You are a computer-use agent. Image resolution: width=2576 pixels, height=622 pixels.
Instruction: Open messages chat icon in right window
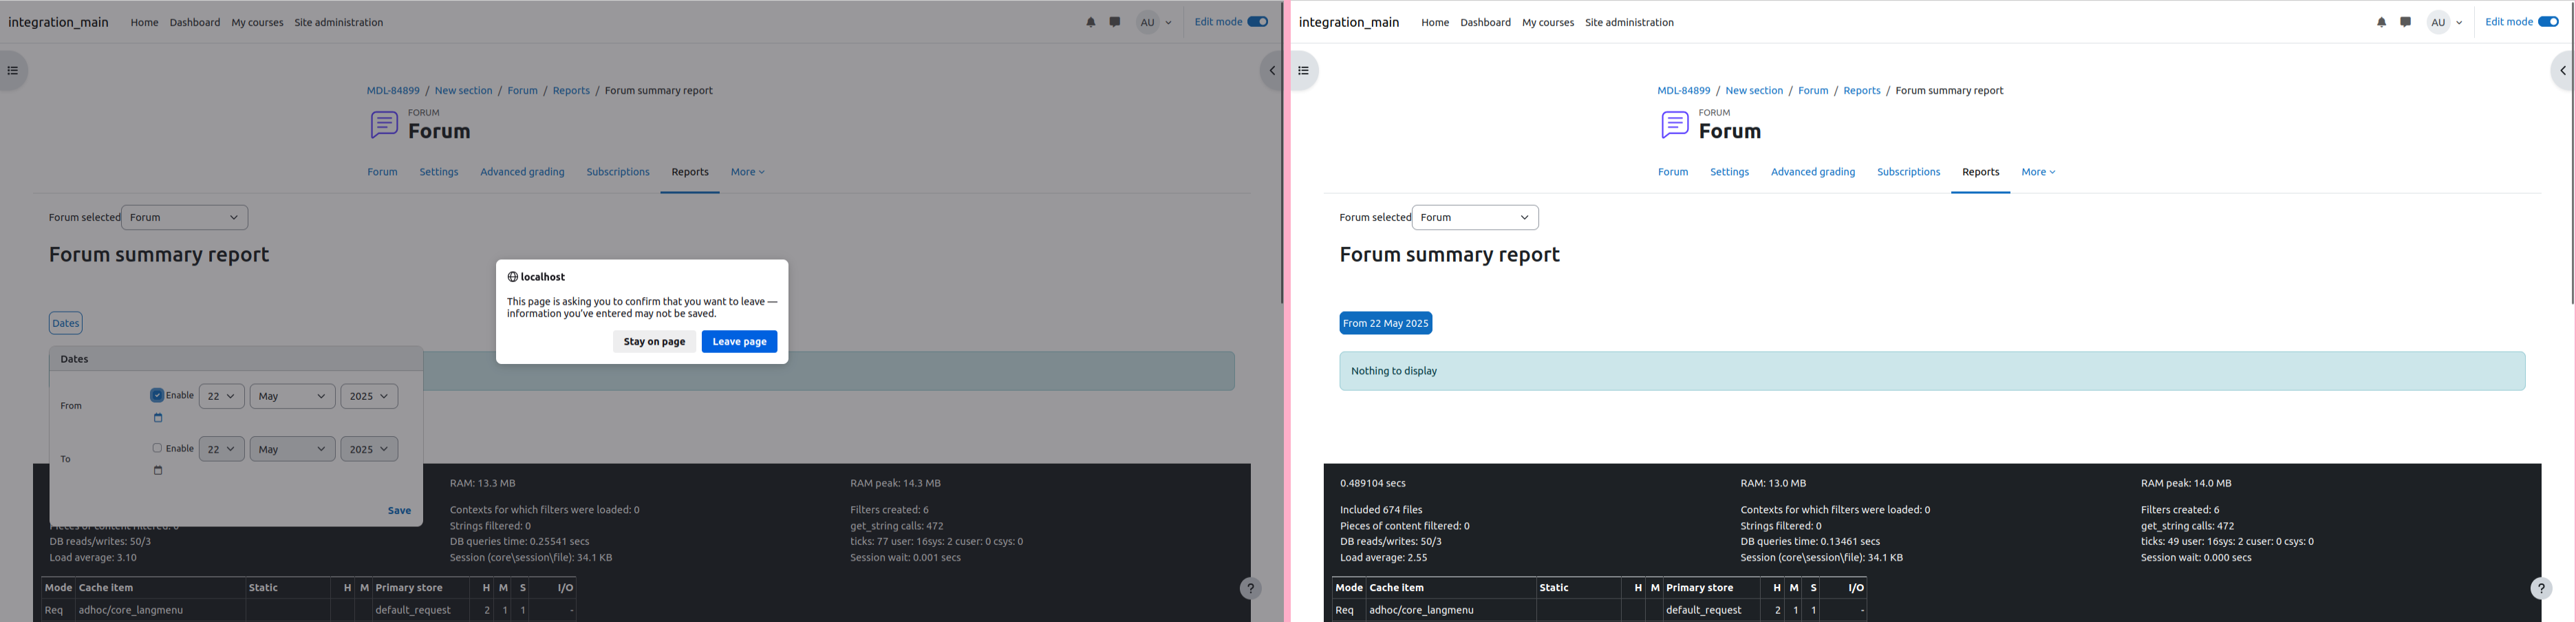point(2406,22)
